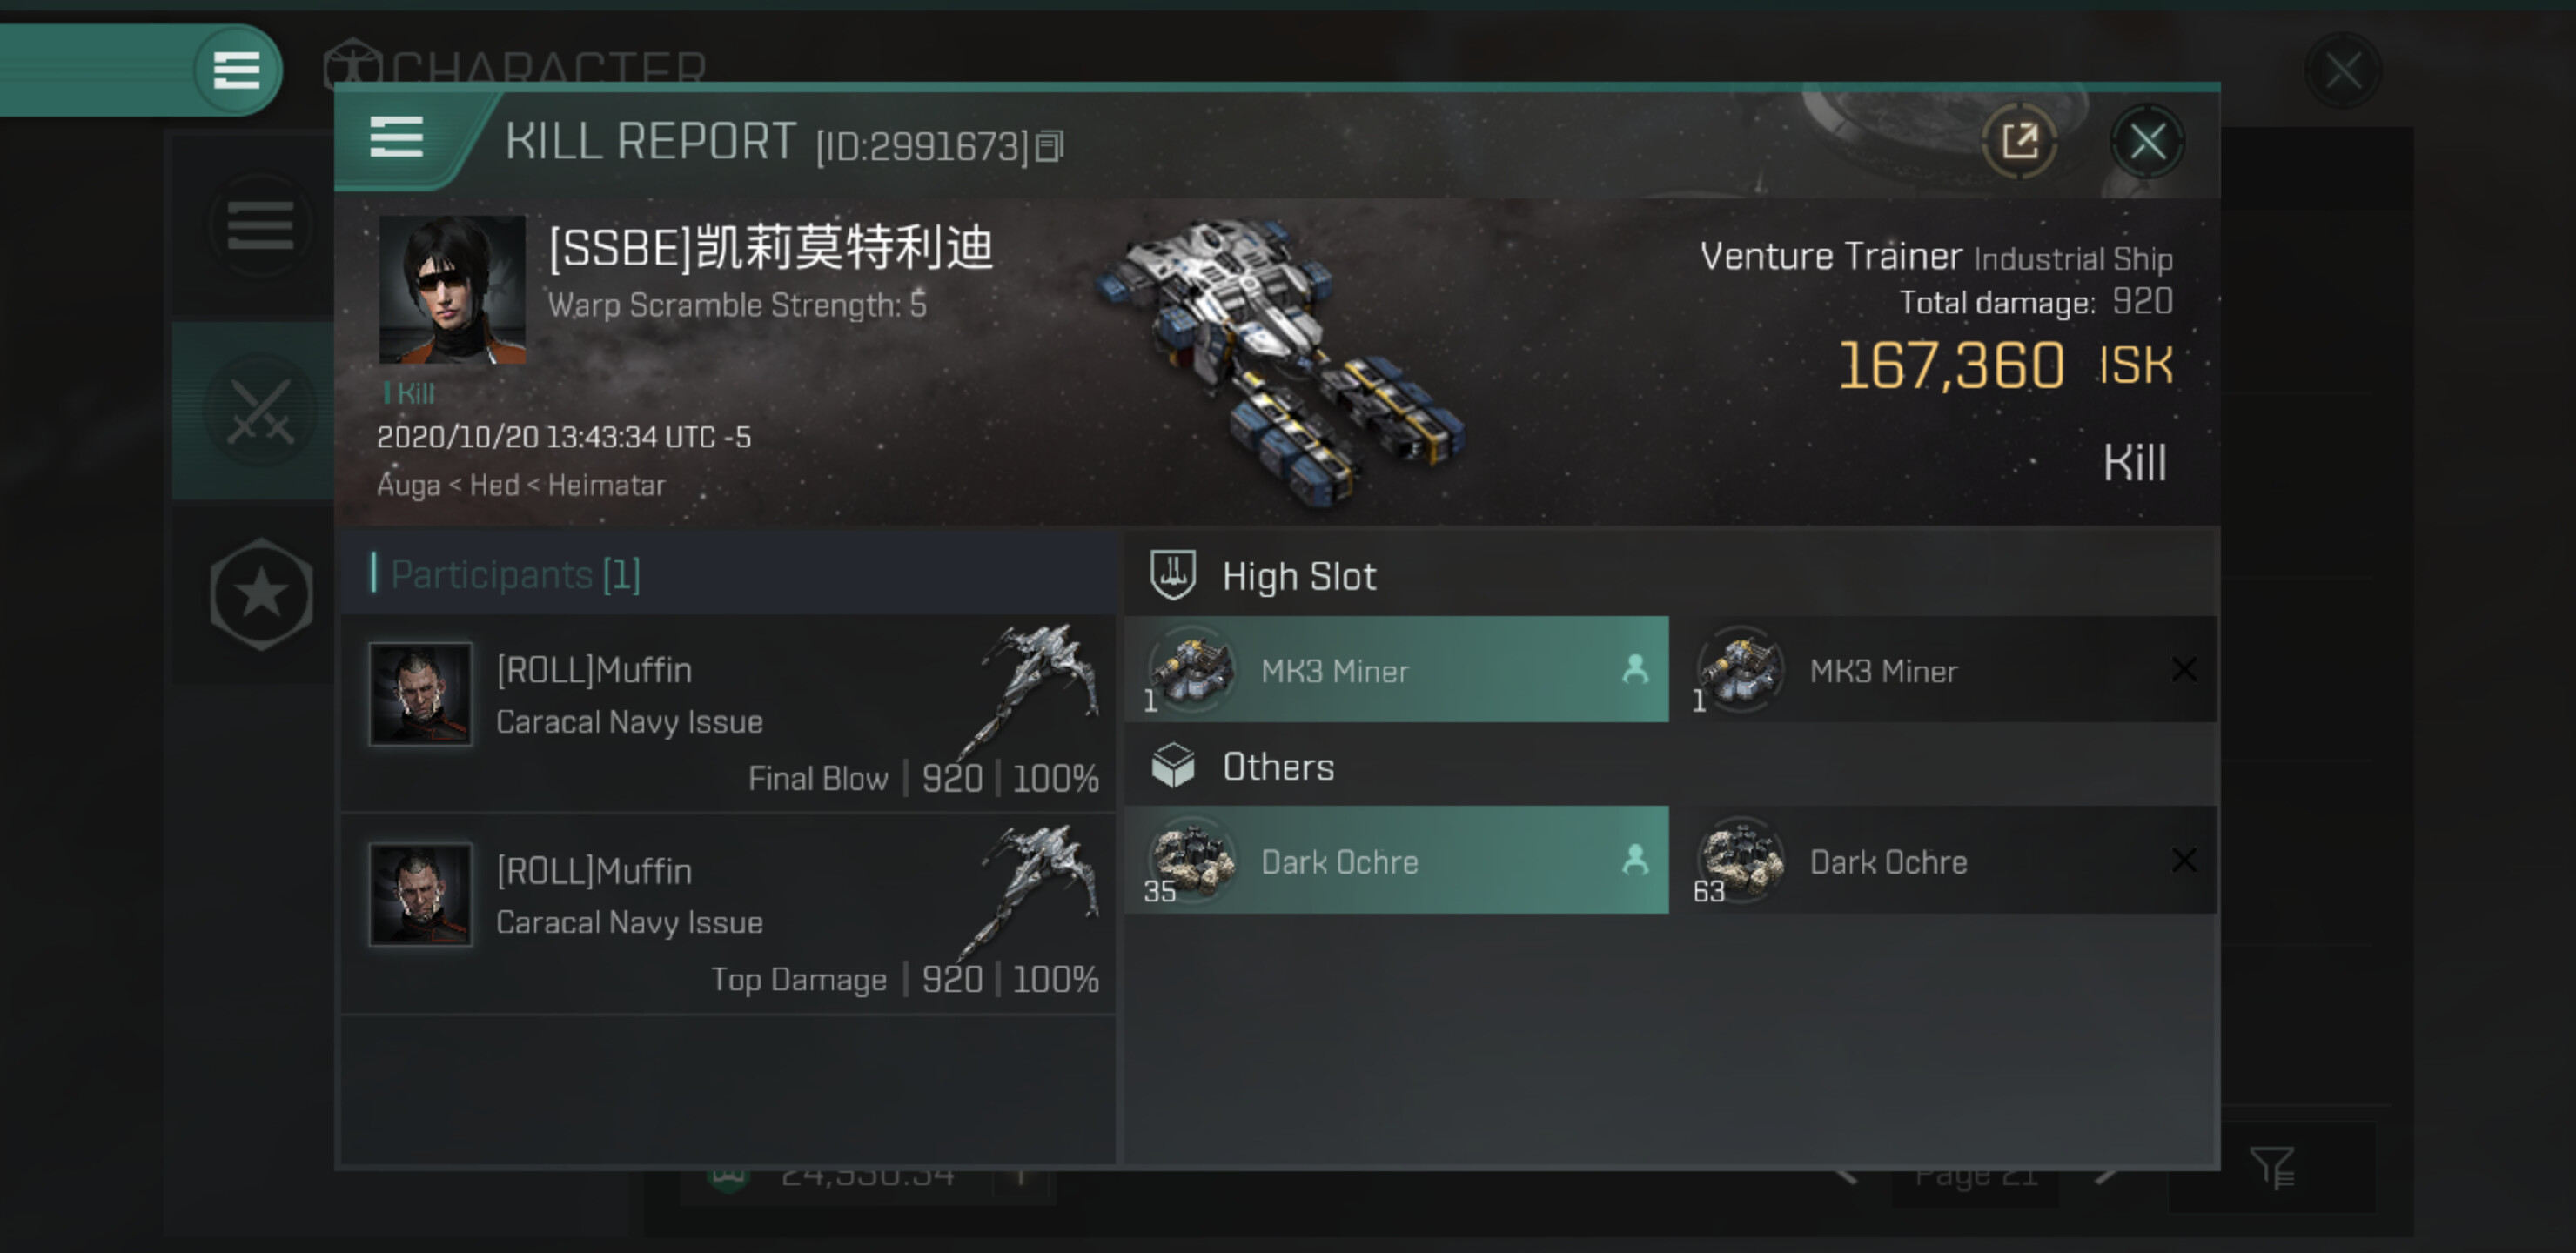The height and width of the screenshot is (1253, 2576).
Task: Select the crossed swords combat sidebar icon
Action: (260, 411)
